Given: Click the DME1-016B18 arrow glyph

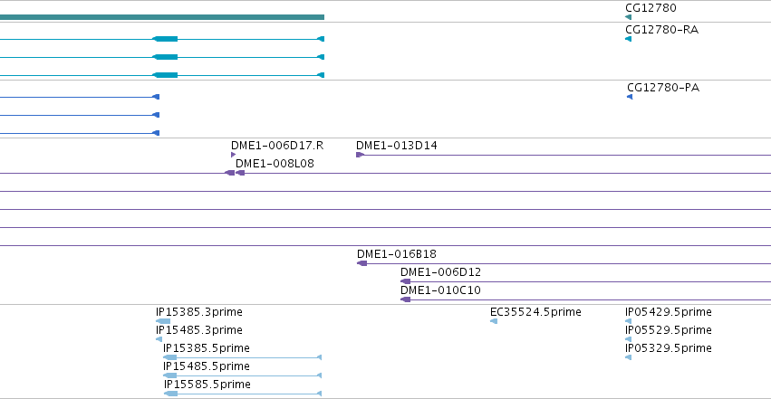Looking at the screenshot, I should [x=361, y=263].
